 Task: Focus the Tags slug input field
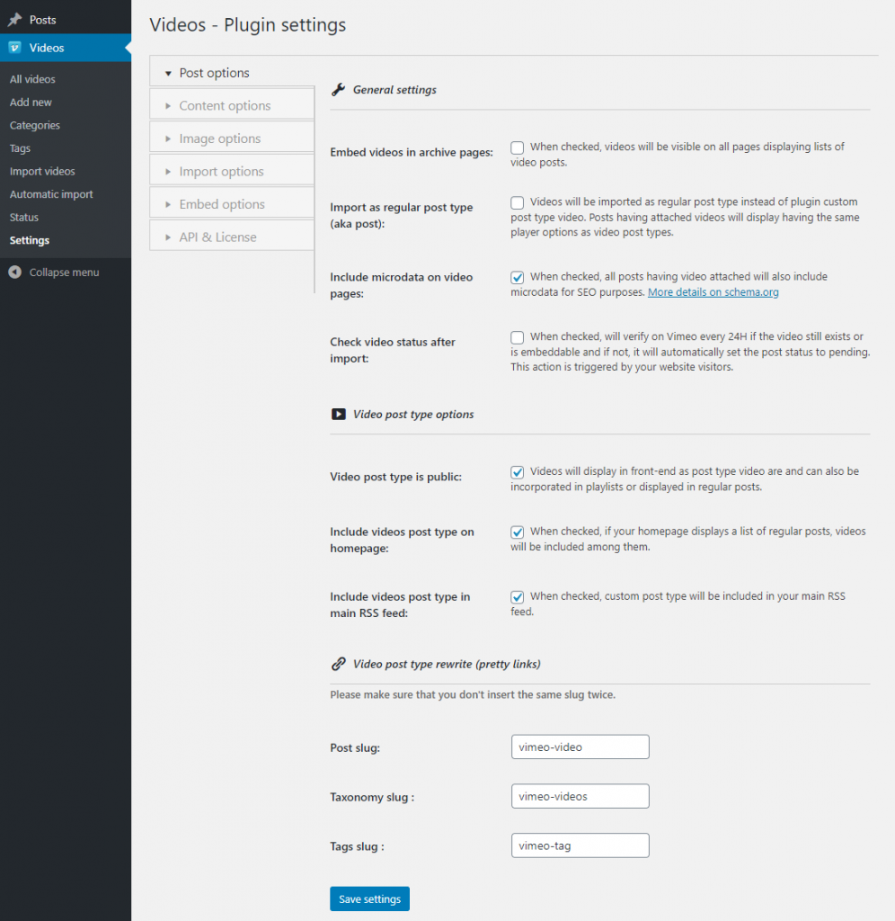coord(580,845)
